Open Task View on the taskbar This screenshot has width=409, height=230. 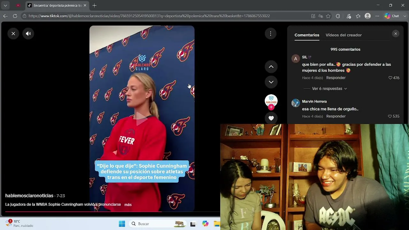pos(193,224)
